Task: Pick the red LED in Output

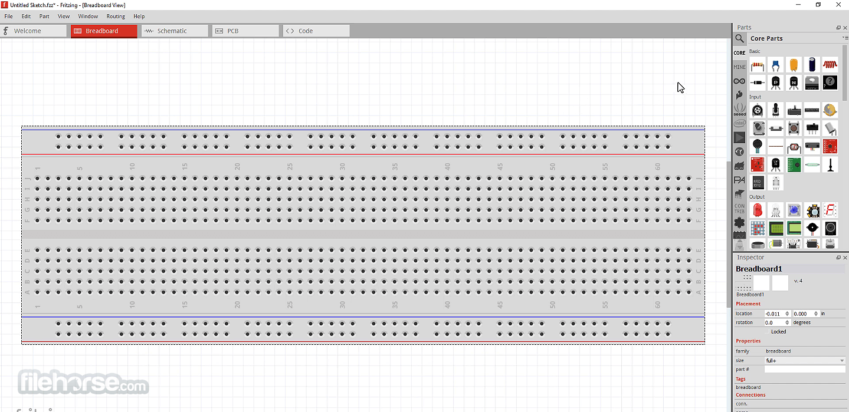Action: coord(758,210)
